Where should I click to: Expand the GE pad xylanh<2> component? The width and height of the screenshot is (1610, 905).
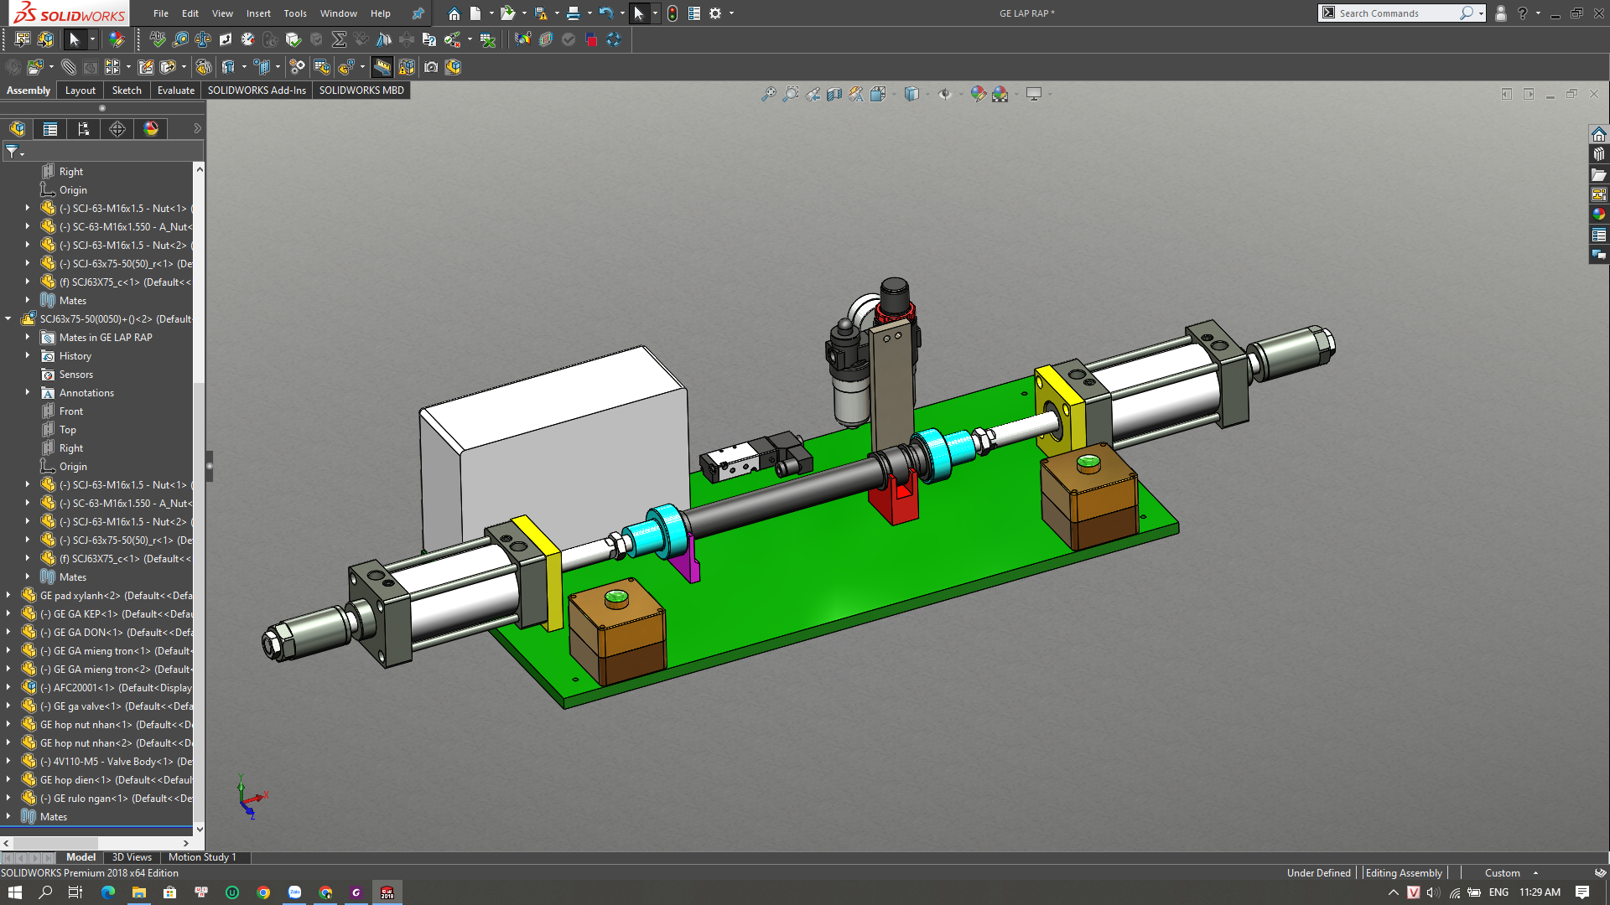8,596
